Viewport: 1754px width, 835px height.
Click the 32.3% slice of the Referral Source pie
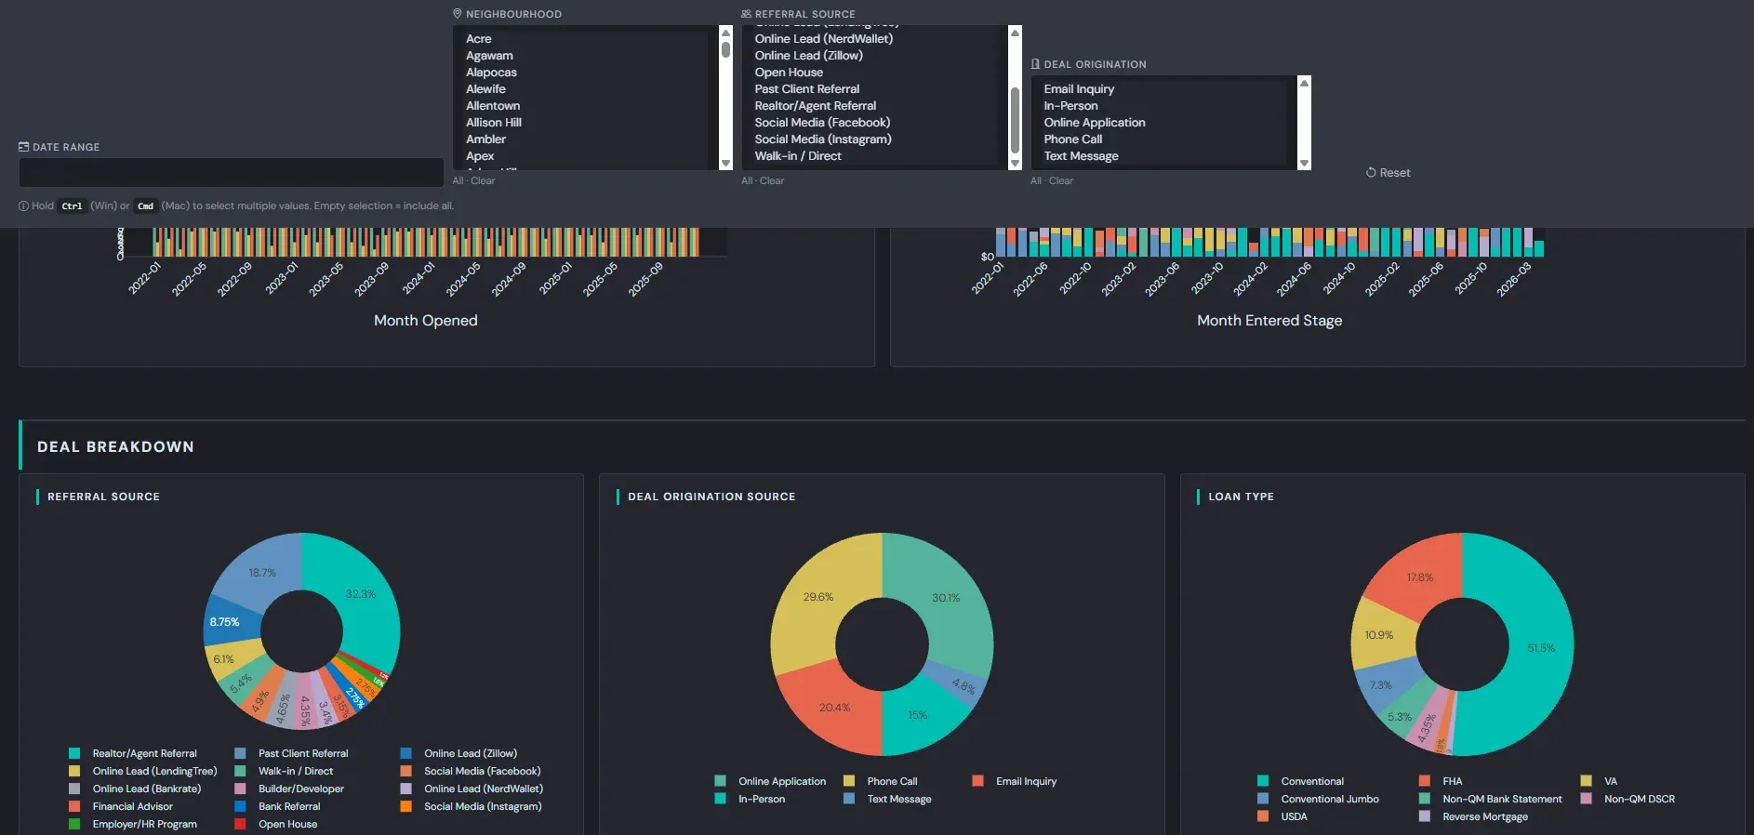tap(361, 595)
